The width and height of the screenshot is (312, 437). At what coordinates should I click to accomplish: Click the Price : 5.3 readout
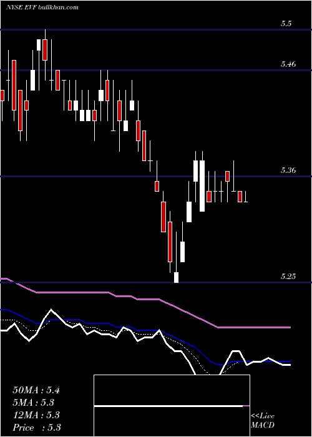(37, 428)
